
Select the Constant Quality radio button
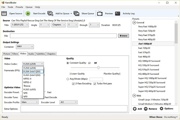pos(68,63)
